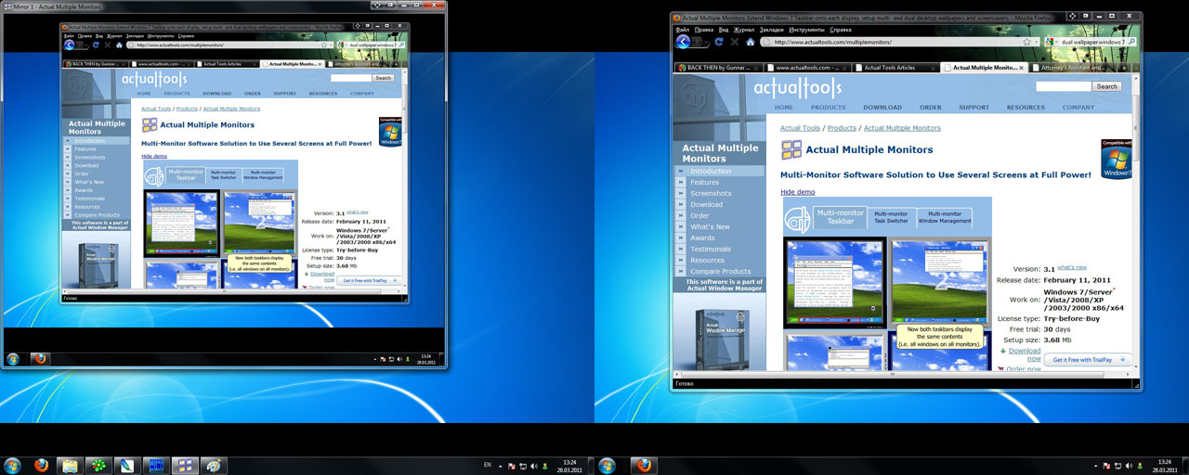Click what's new link next to version 3.1 on right page
The width and height of the screenshot is (1189, 475).
click(x=1072, y=267)
